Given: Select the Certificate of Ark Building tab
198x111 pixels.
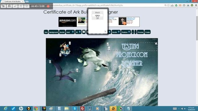Looking at the screenshot, I should [x=12, y=2].
